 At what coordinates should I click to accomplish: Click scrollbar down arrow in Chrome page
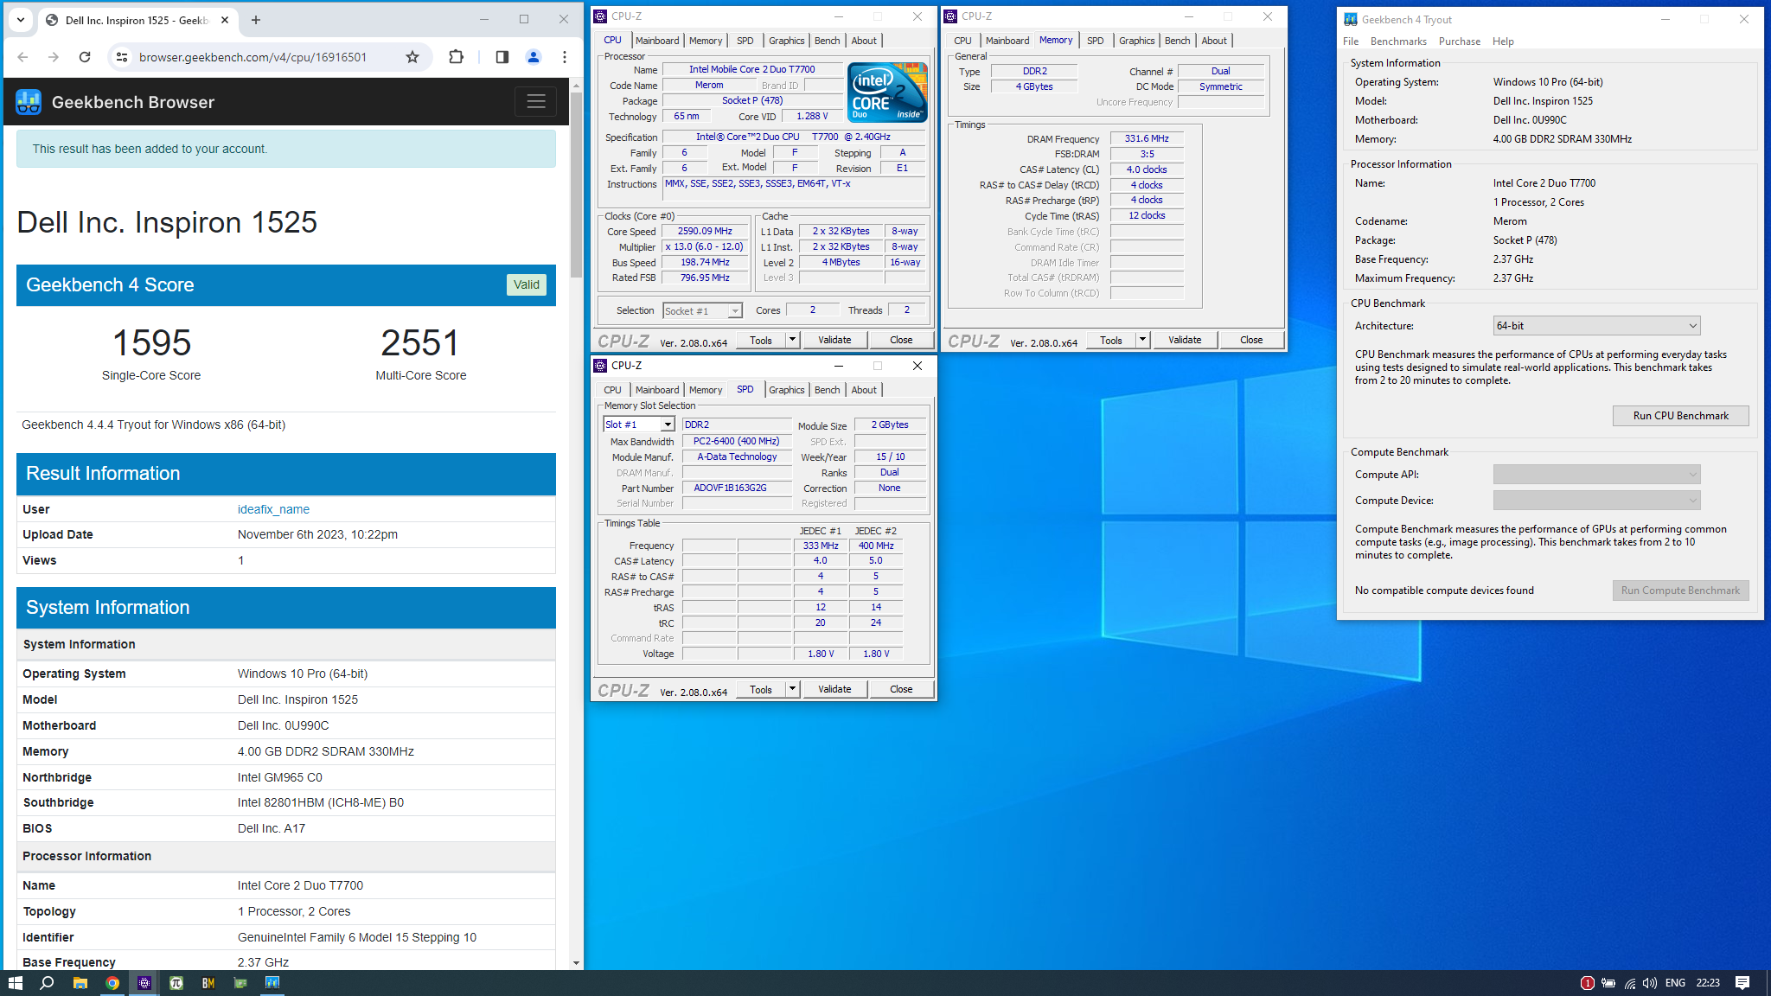coord(576,963)
